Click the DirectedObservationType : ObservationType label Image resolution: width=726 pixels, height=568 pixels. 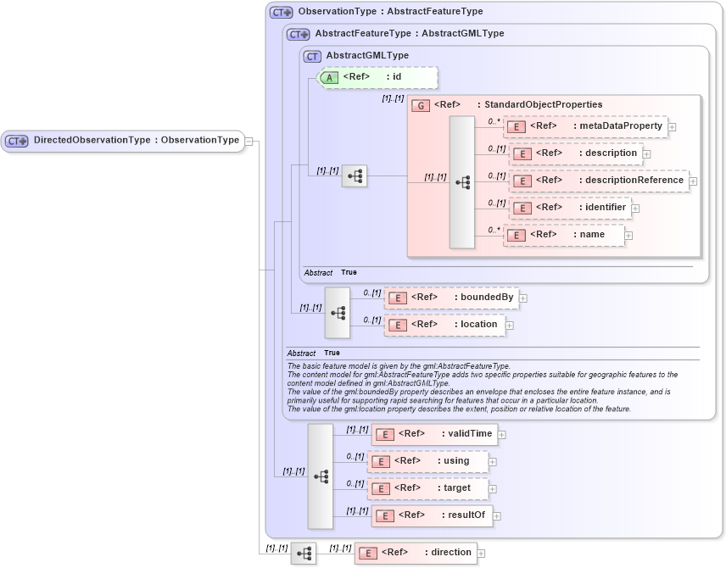(x=137, y=140)
